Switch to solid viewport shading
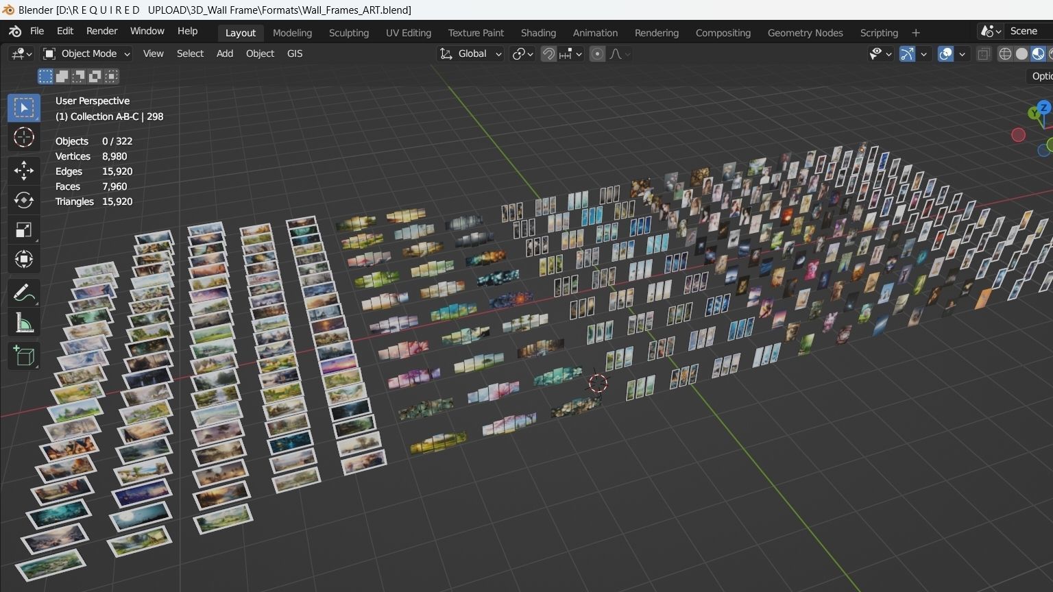The image size is (1053, 592). coord(1021,54)
